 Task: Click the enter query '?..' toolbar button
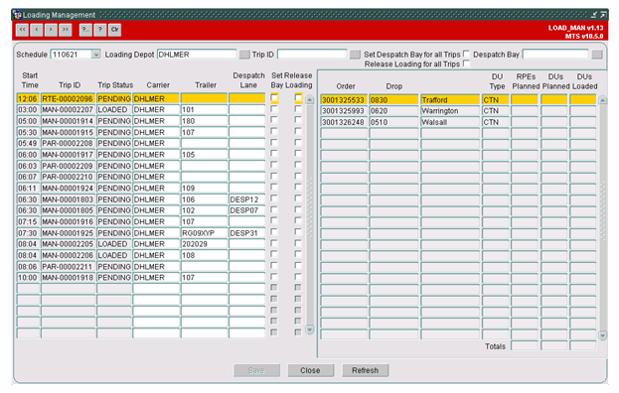[x=85, y=30]
